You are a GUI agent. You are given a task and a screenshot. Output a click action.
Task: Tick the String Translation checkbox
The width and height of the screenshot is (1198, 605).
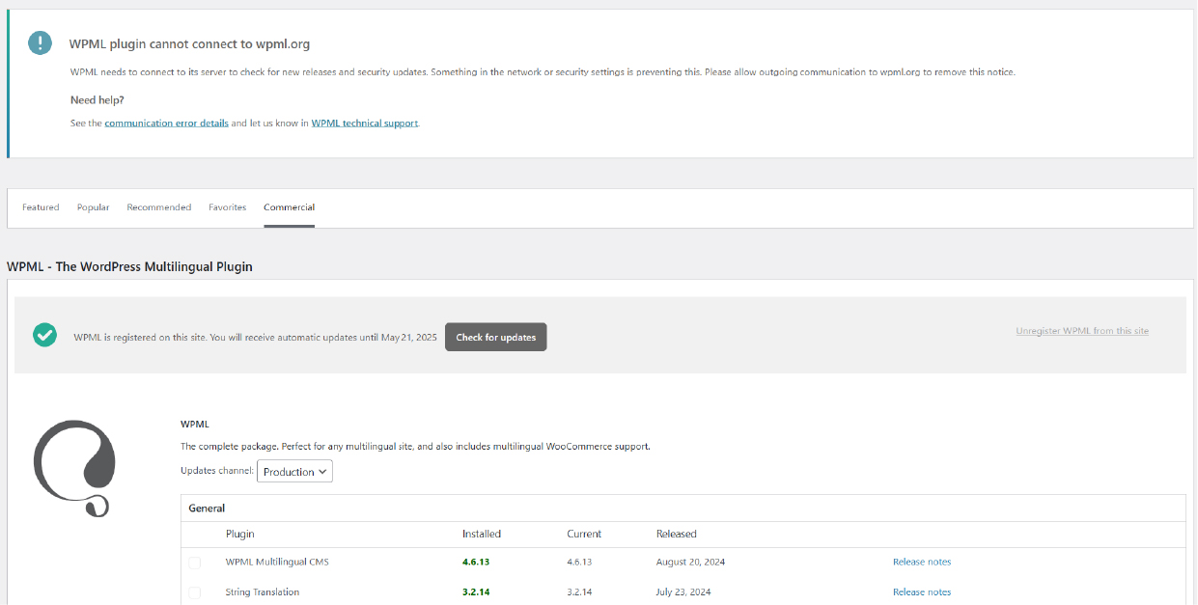point(195,592)
